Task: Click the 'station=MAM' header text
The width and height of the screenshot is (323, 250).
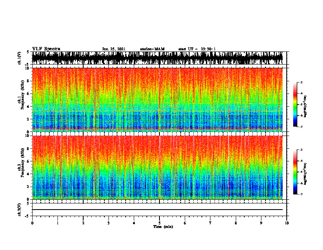Action: pyautogui.click(x=152, y=49)
